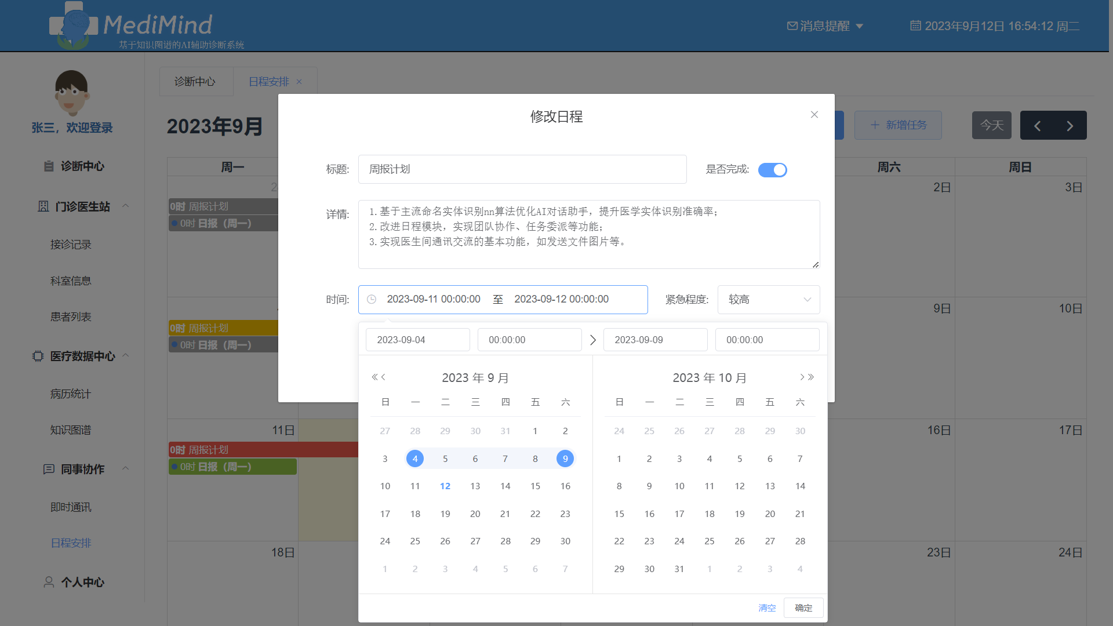The image size is (1113, 626).
Task: Click the calendar icon beside header date
Action: (x=915, y=26)
